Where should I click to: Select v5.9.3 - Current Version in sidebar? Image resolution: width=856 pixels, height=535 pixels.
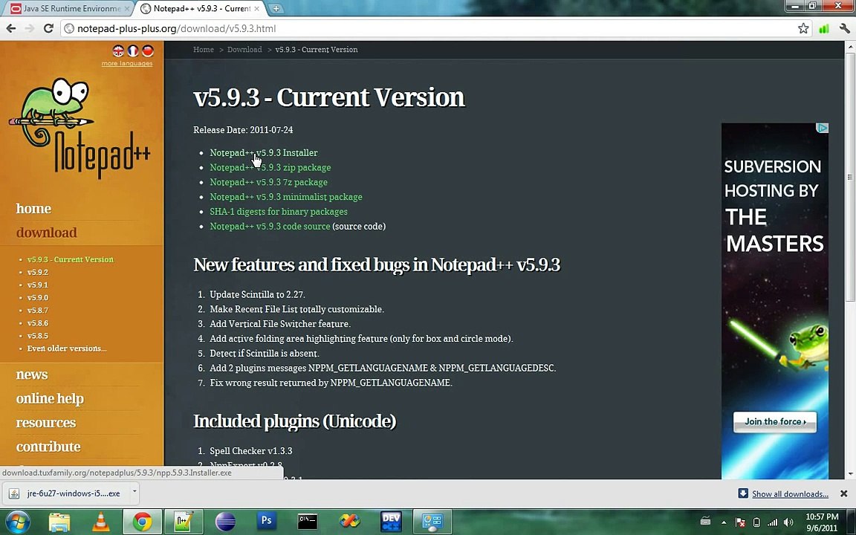point(71,259)
